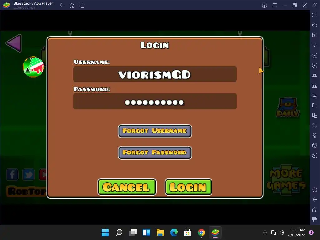Focus the Password input field
320x240 pixels.
pos(155,101)
